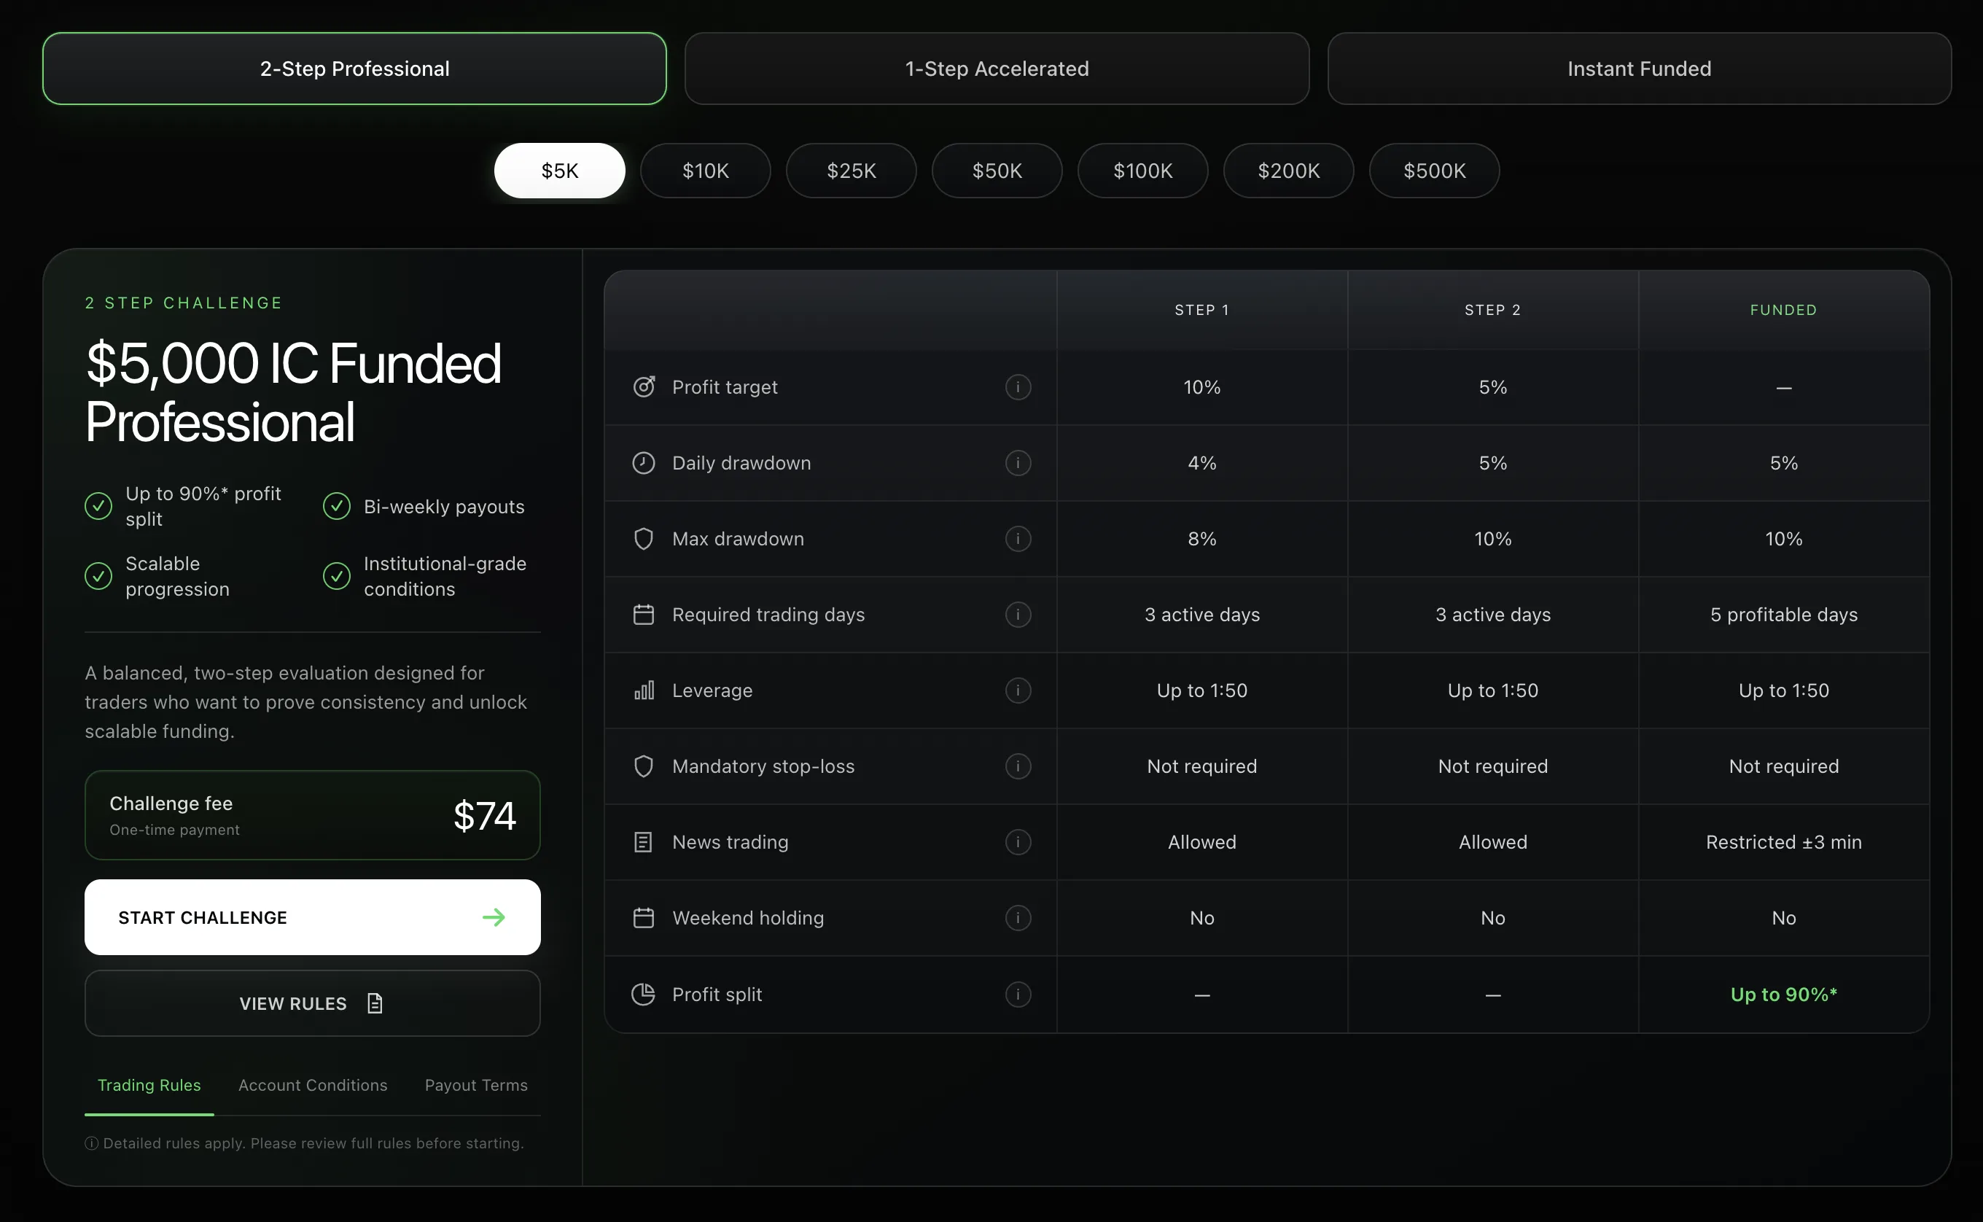The width and height of the screenshot is (1983, 1222).
Task: Click the green 'Up to 90%*' profit split value
Action: point(1783,994)
